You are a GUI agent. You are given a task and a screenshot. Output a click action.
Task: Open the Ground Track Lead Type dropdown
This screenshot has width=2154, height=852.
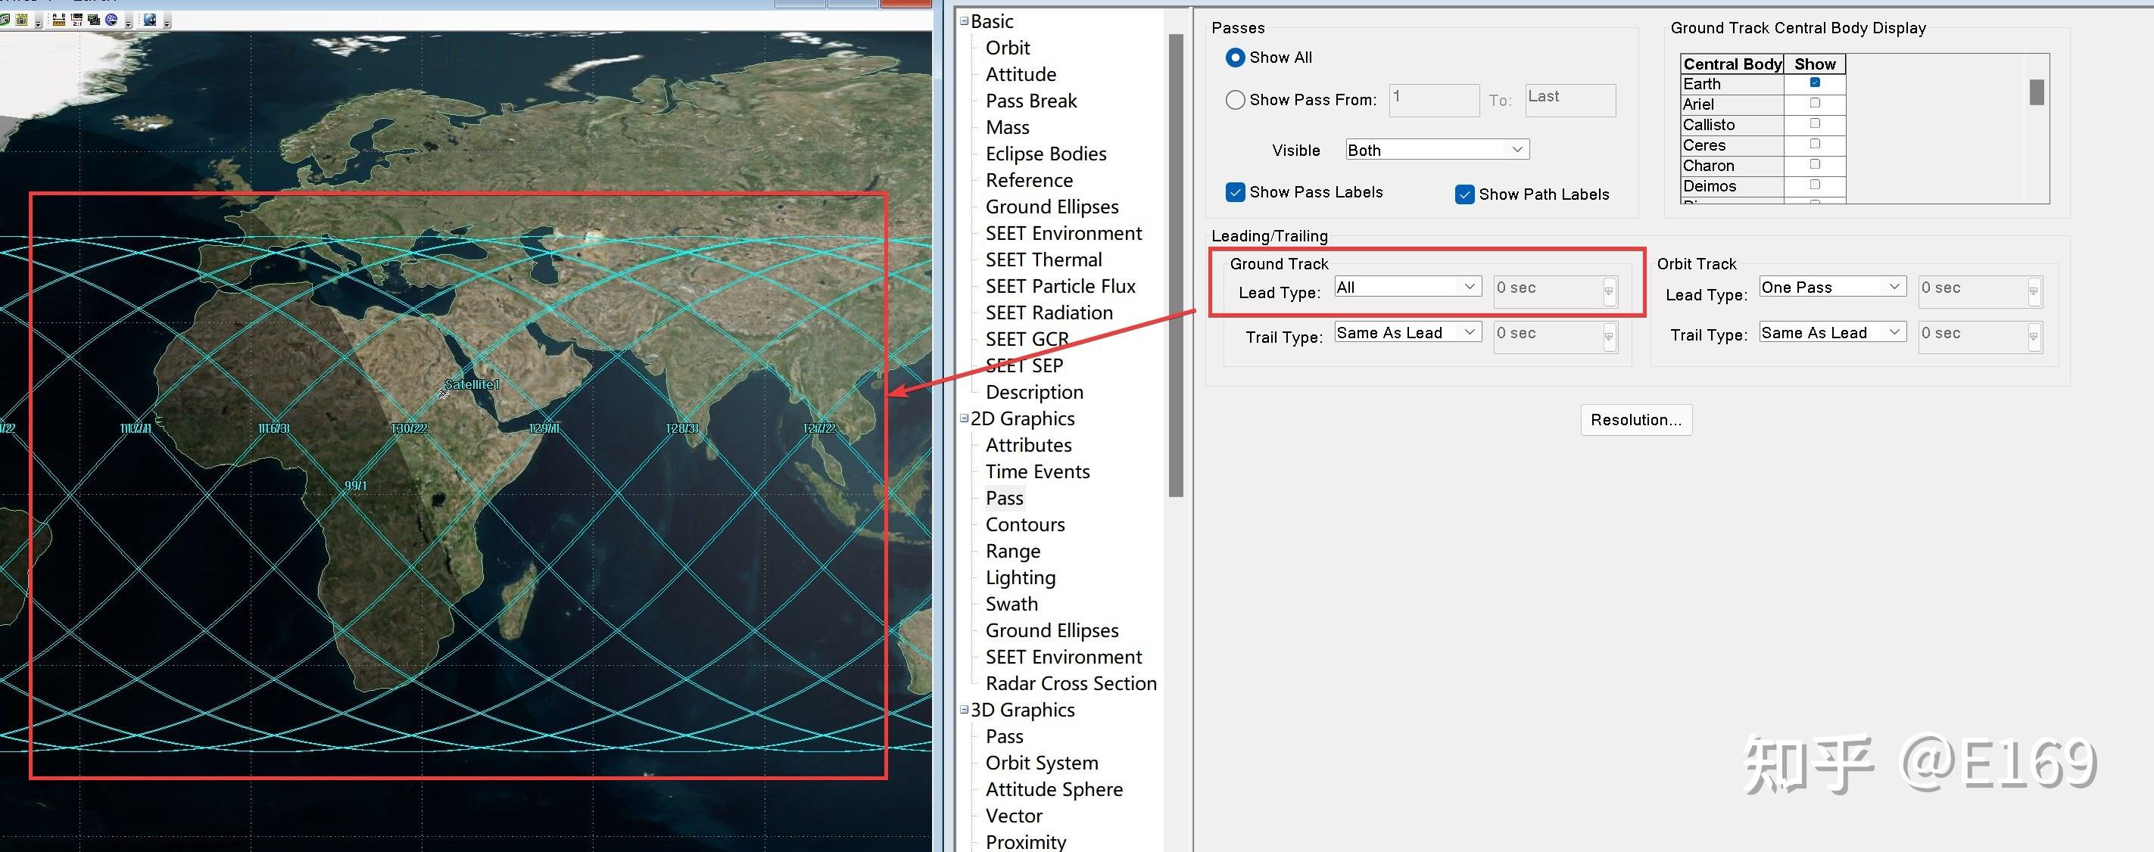point(1407,288)
